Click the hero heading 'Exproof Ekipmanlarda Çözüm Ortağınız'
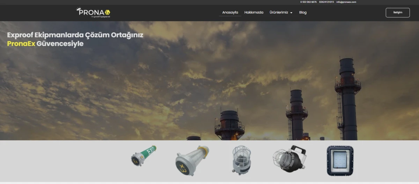The image size is (419, 184). click(75, 35)
